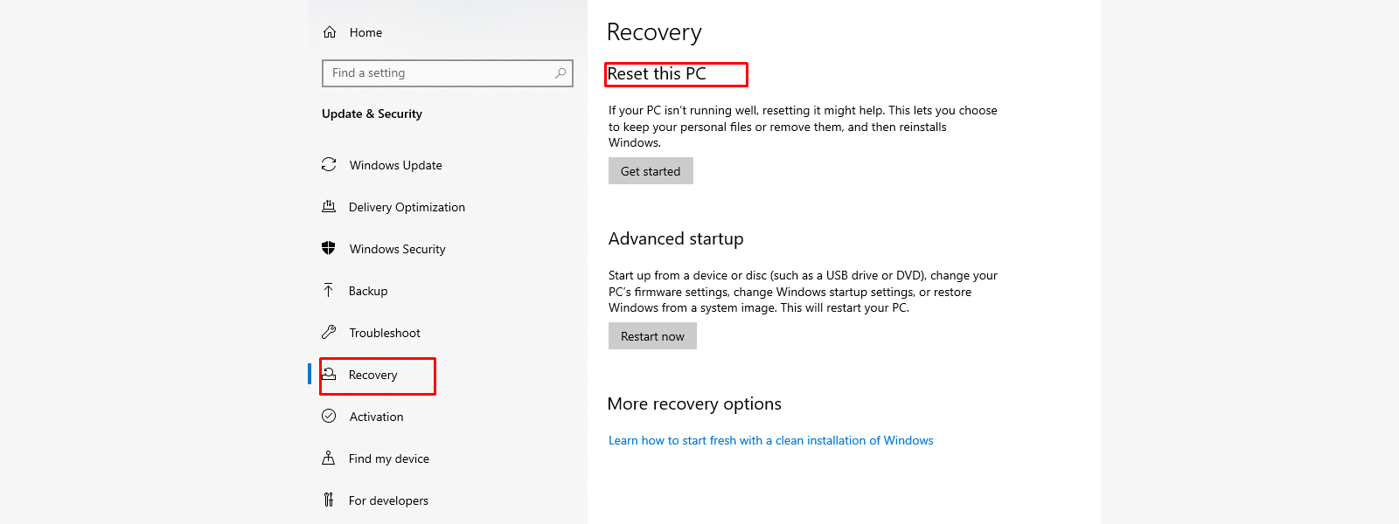Viewport: 1399px width, 524px height.
Task: Open the Recovery settings page
Action: point(372,375)
